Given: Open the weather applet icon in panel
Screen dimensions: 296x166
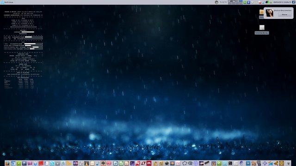Looking at the screenshot, I should tap(216, 2).
